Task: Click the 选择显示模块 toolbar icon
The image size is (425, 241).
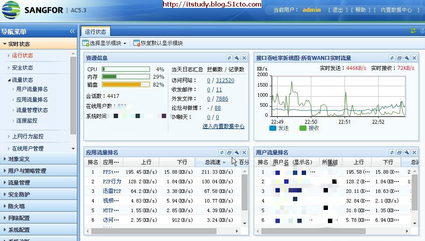Action: (x=86, y=43)
